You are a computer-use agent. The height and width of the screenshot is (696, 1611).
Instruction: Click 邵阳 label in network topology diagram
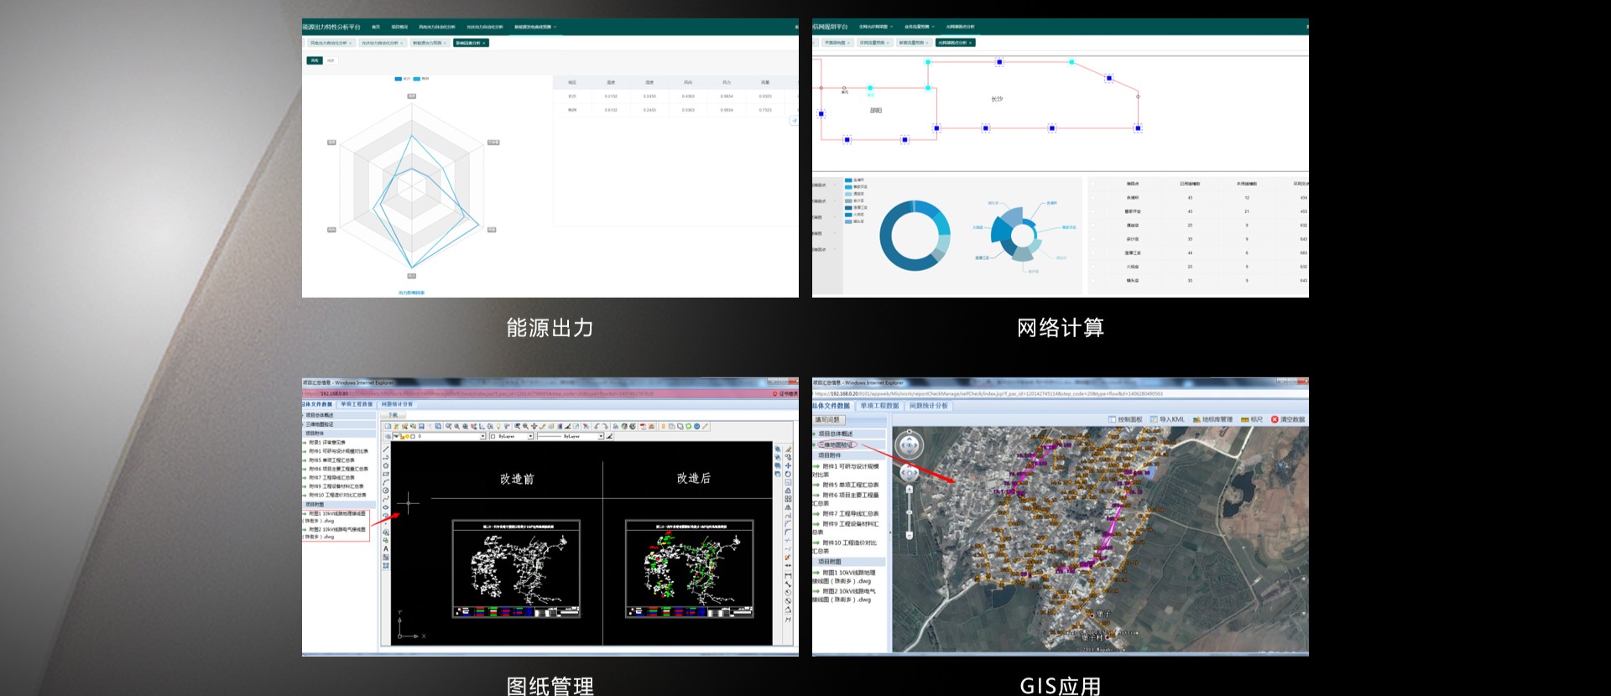(x=876, y=110)
